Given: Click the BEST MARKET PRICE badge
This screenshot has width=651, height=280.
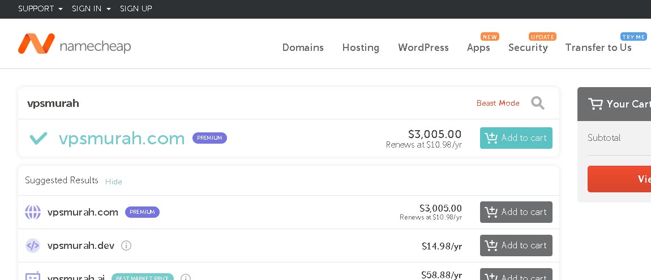Looking at the screenshot, I should pos(143,277).
